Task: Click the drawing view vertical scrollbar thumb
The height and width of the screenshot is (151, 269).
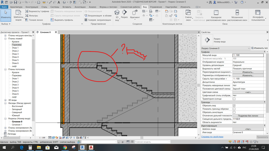Action: [198, 85]
